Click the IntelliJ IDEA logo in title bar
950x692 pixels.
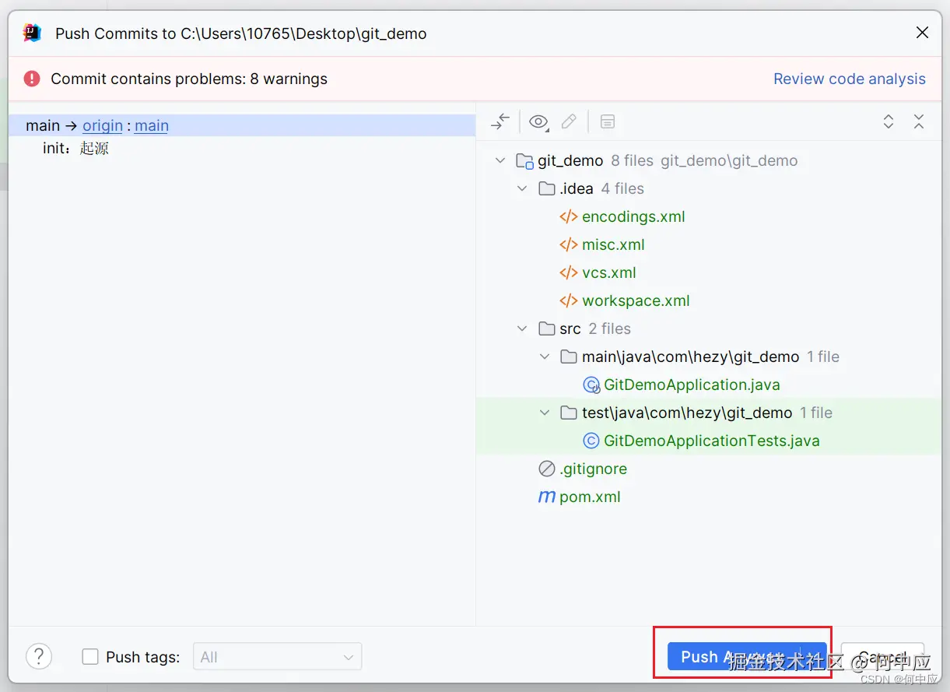click(x=32, y=33)
